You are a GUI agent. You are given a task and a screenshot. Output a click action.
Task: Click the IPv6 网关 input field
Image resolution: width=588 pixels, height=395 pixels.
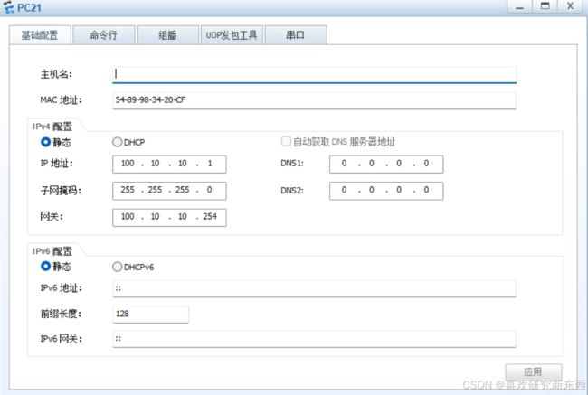point(314,339)
